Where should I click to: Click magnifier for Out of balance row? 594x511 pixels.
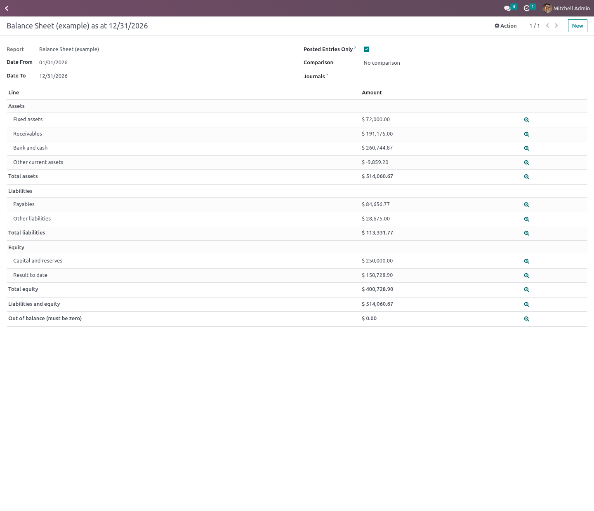click(x=526, y=319)
